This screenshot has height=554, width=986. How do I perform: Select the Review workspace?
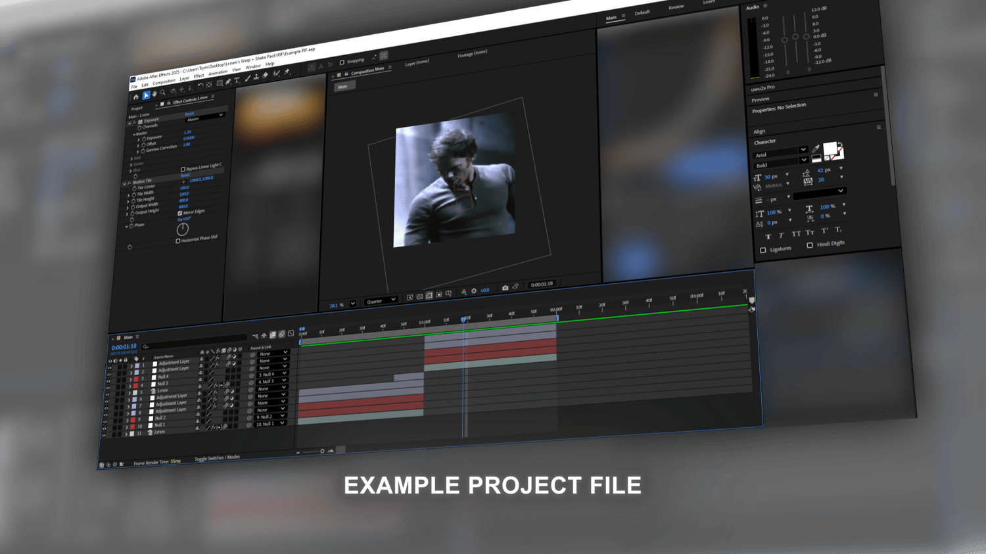(676, 7)
